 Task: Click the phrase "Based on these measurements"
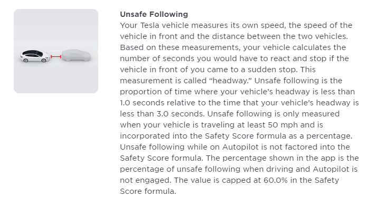pos(180,47)
